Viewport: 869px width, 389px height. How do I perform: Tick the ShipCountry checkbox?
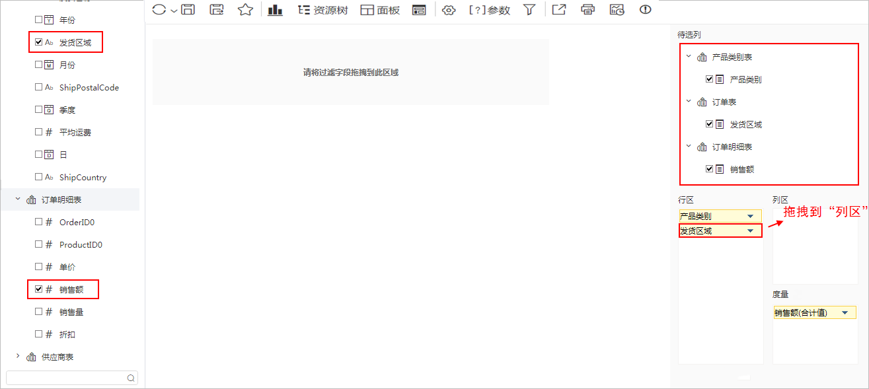click(38, 177)
